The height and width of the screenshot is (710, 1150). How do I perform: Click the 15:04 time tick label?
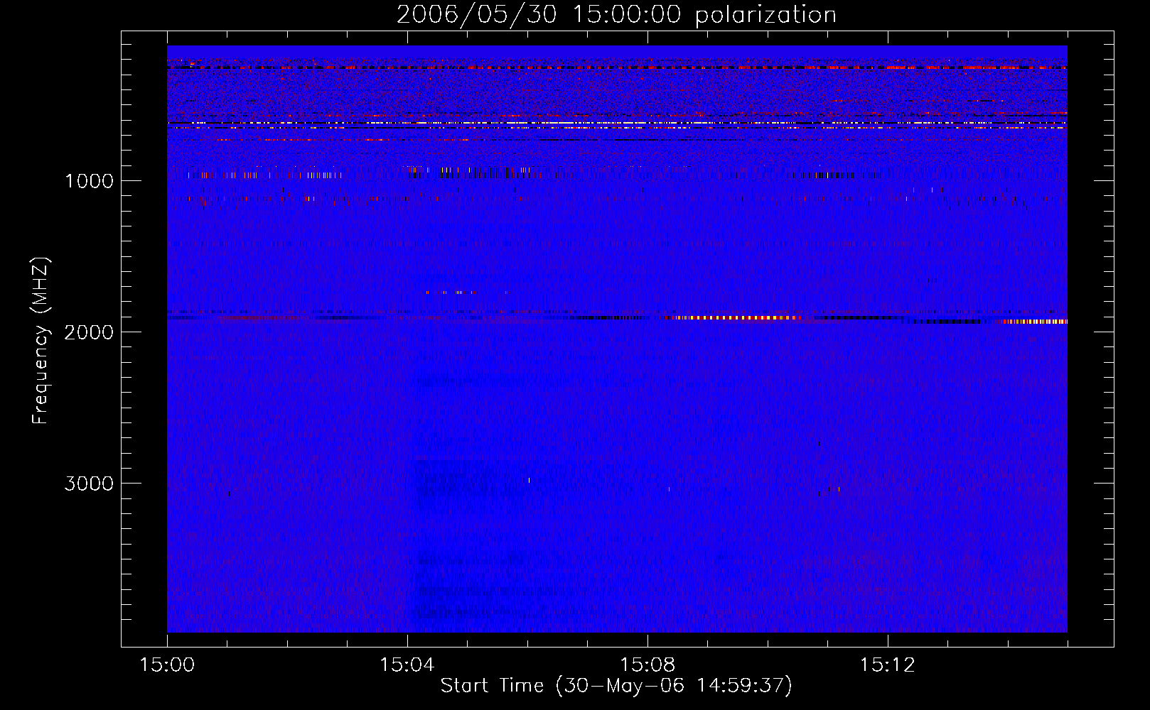407,665
